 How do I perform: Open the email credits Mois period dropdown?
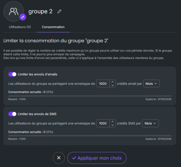tap(151, 84)
